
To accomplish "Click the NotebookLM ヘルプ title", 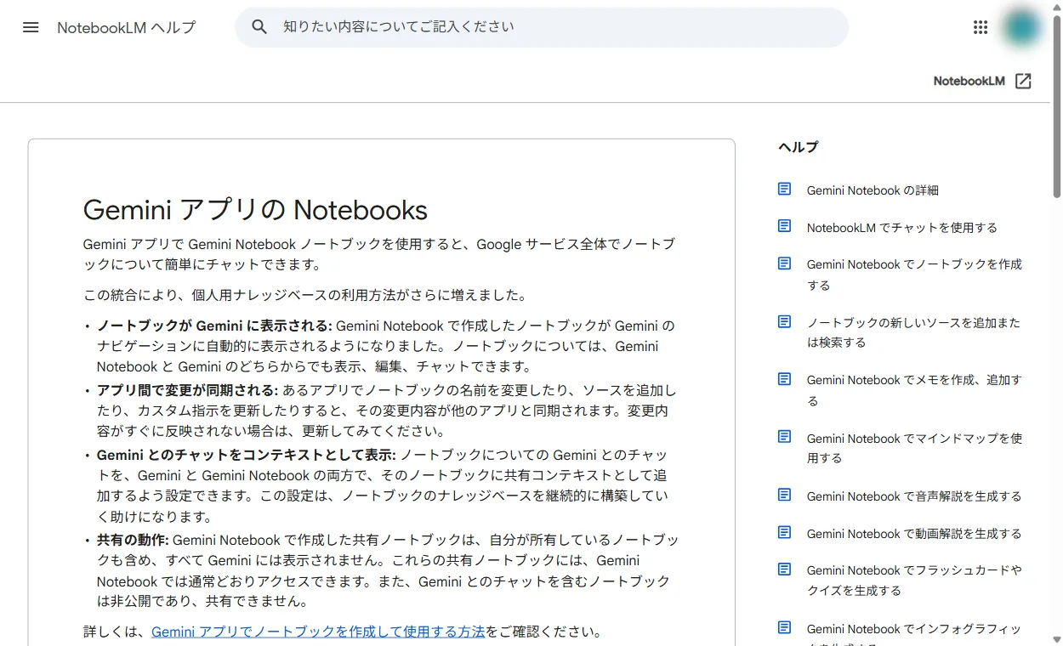I will point(127,27).
